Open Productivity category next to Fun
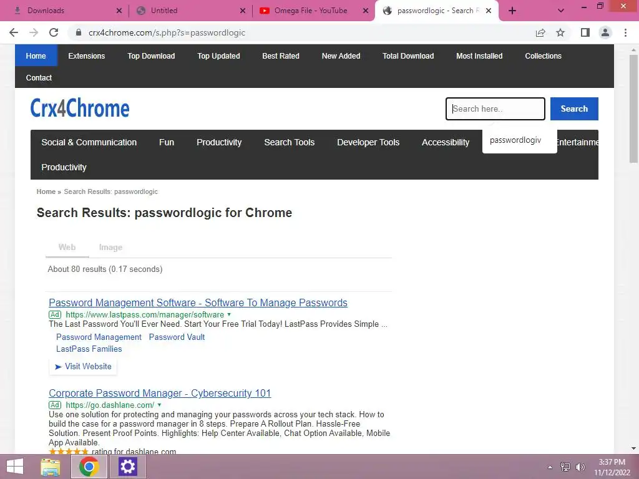The width and height of the screenshot is (639, 479). (x=219, y=142)
